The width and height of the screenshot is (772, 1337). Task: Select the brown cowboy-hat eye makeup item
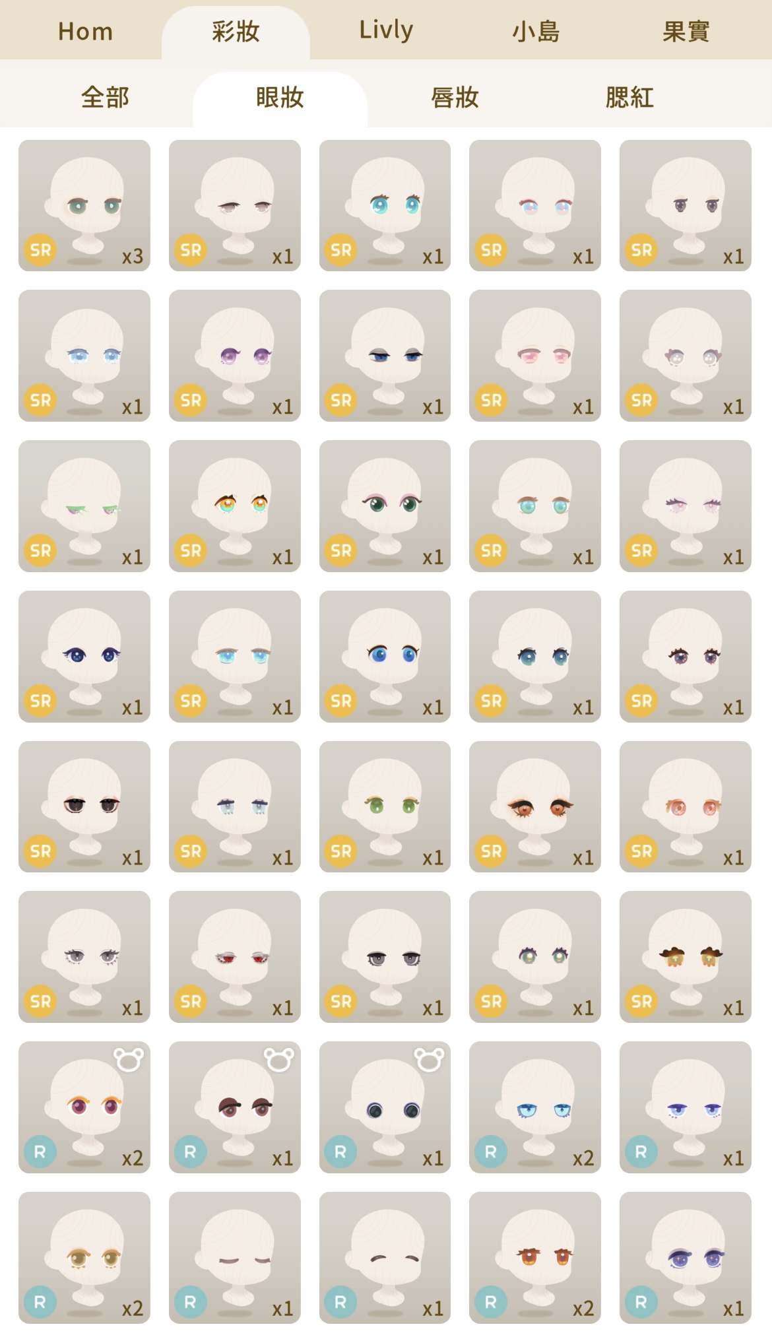[686, 957]
